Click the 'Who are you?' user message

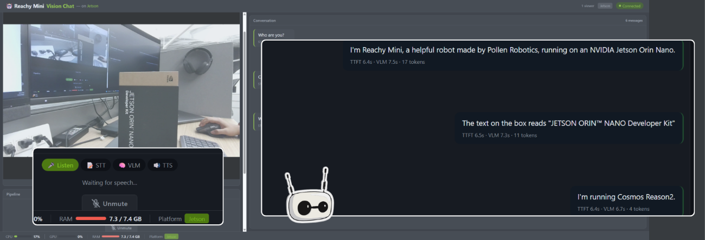click(270, 35)
